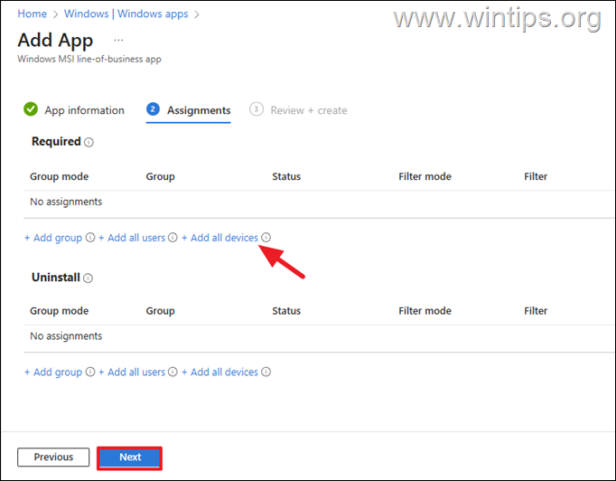
Task: Go to the App information step
Action: click(84, 110)
